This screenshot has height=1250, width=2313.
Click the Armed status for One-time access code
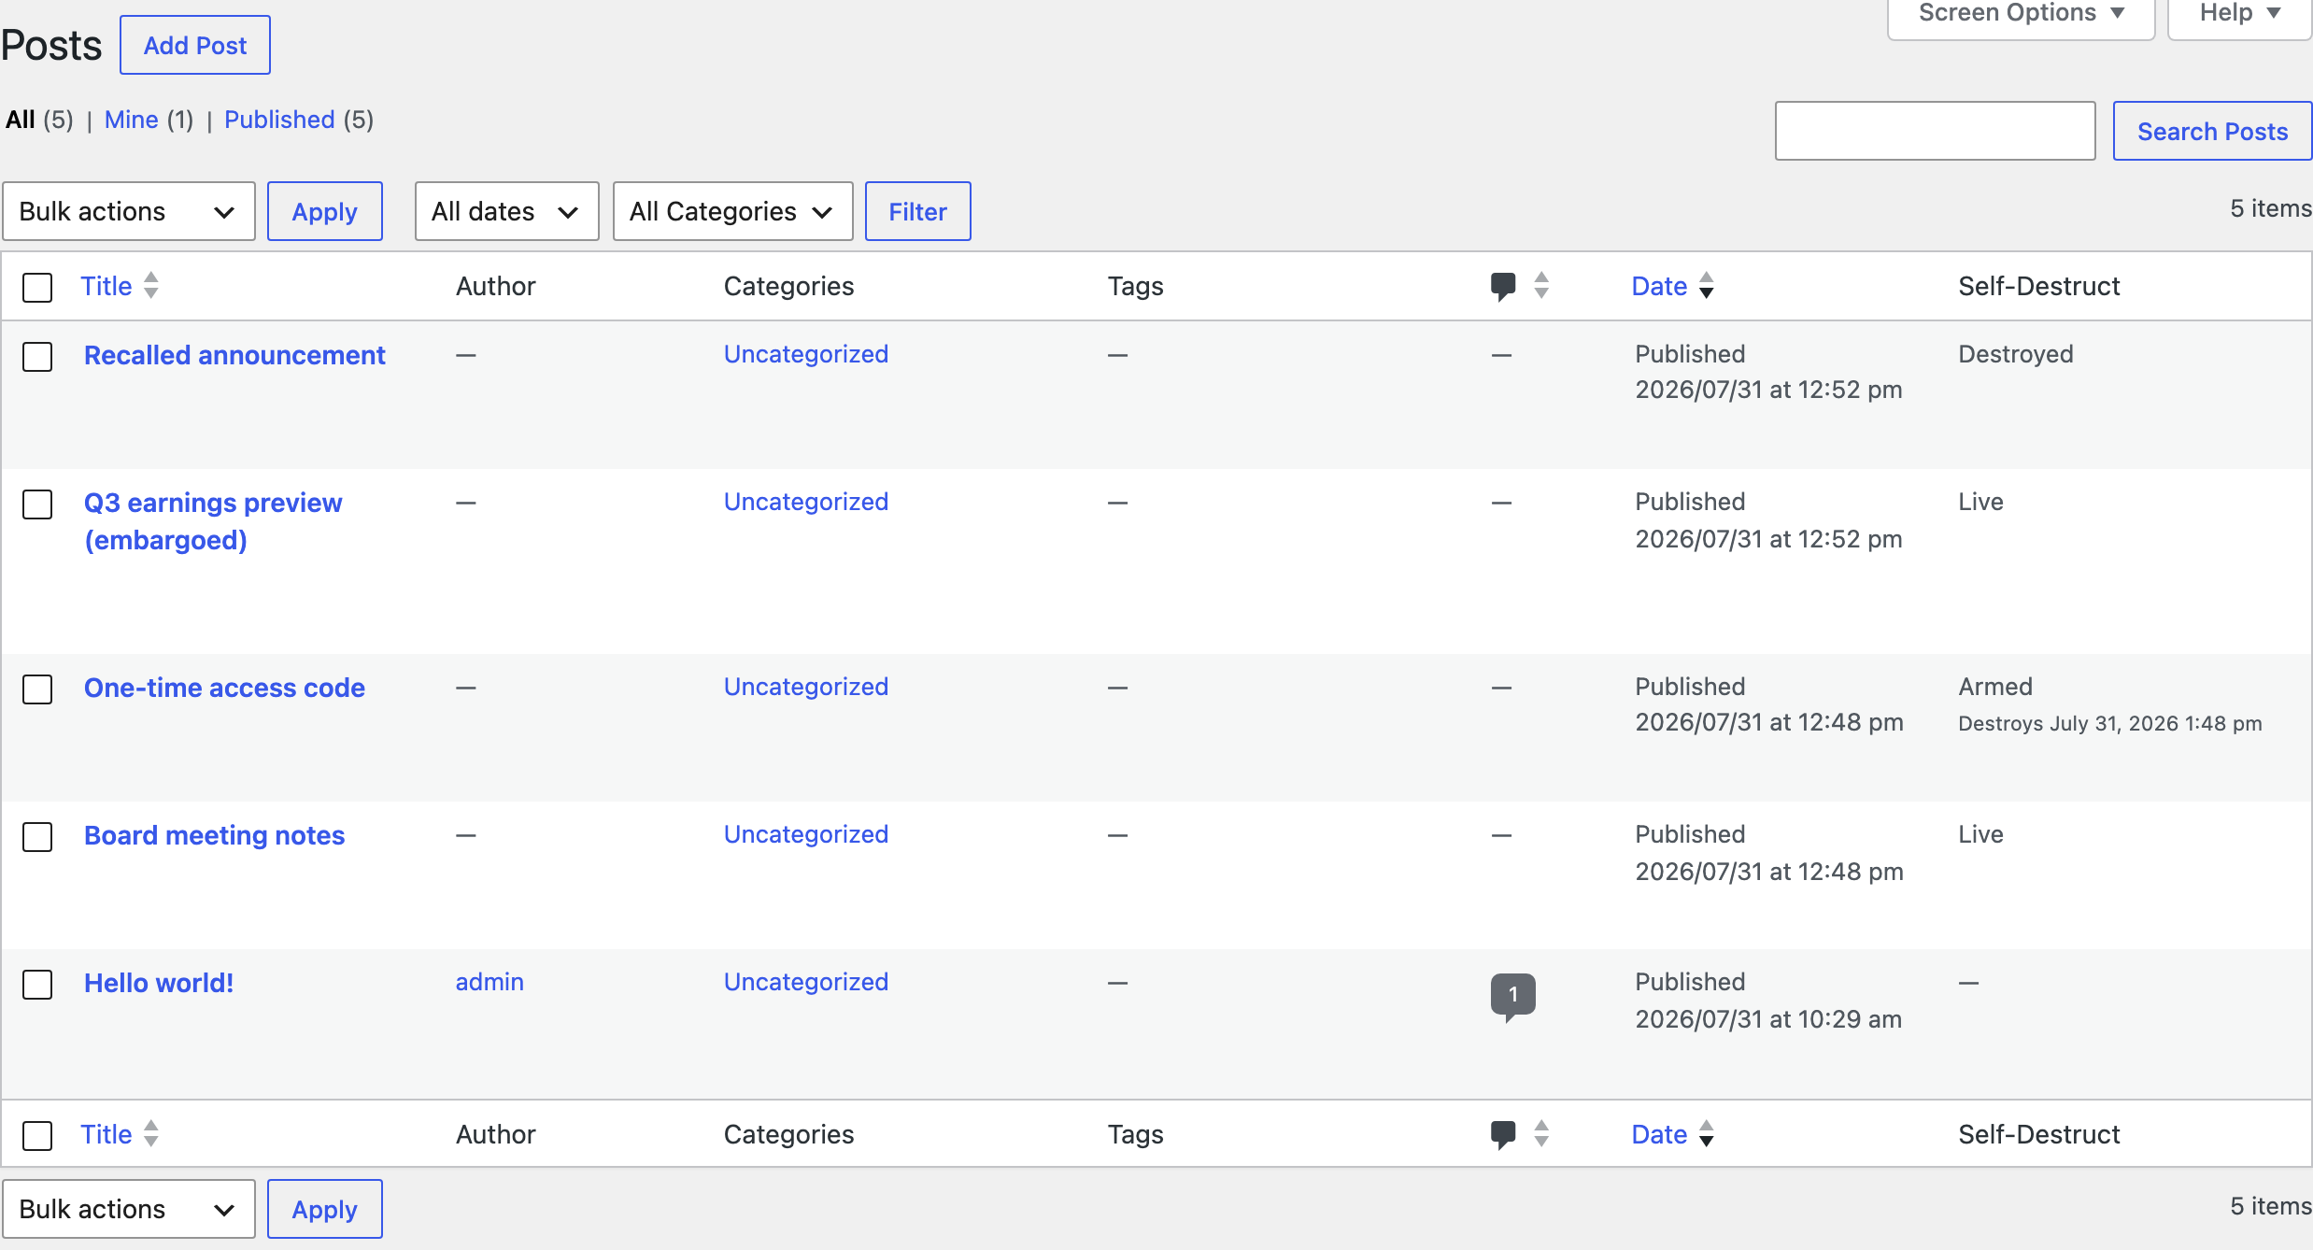coord(1995,687)
